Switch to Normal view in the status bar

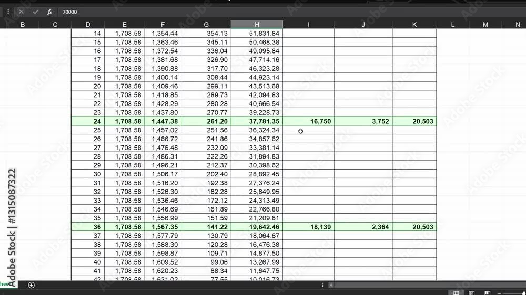pos(456,293)
